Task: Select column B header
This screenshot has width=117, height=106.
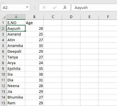Action: [34, 17]
